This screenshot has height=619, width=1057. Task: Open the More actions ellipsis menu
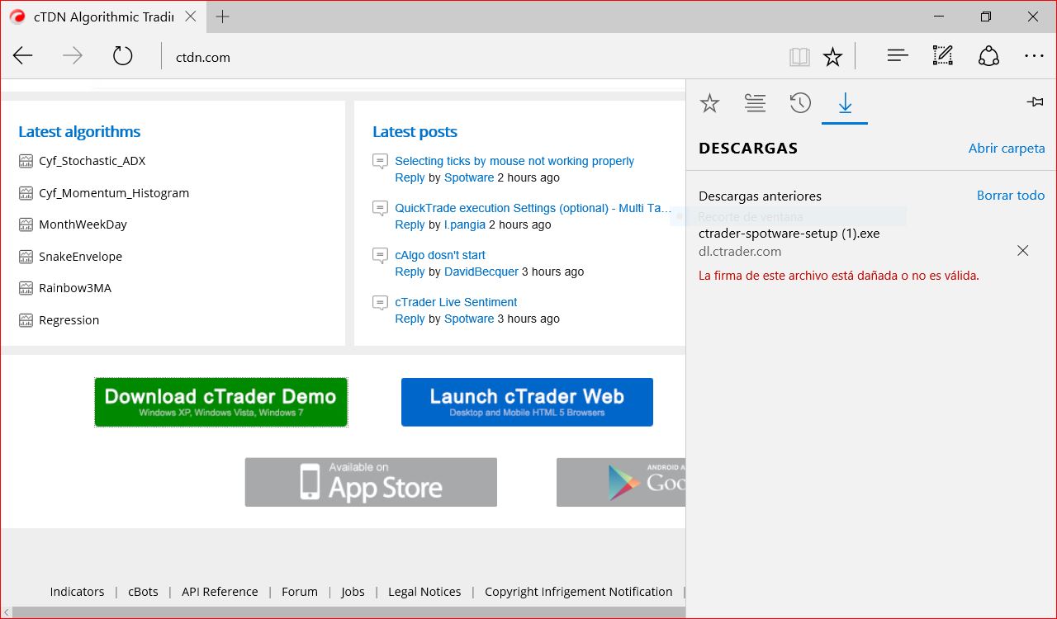pyautogui.click(x=1034, y=56)
